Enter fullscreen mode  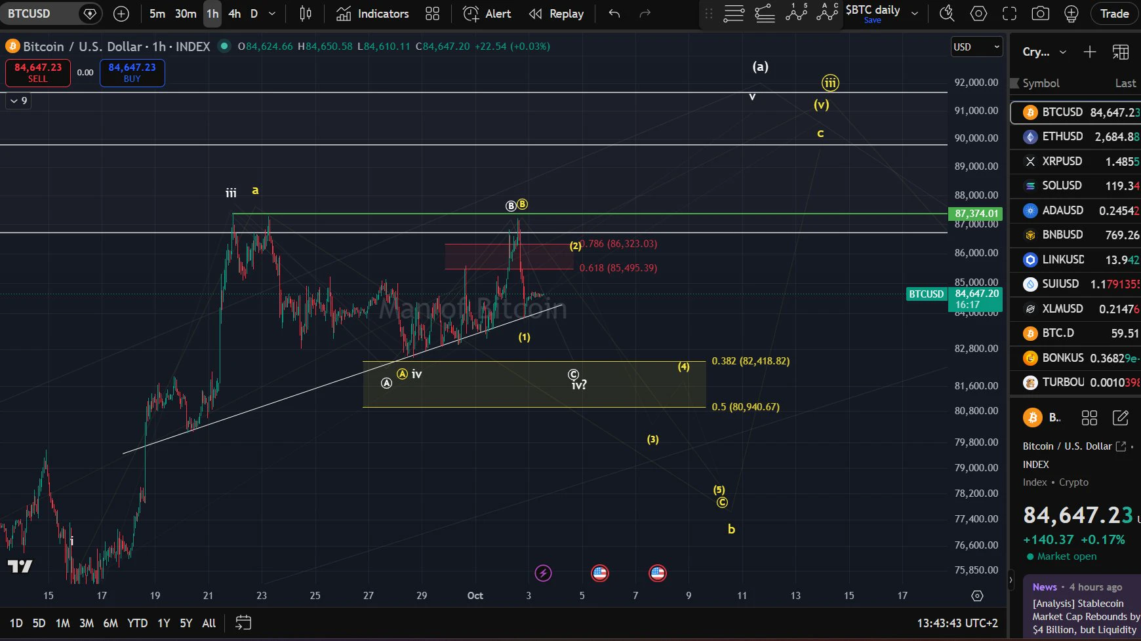(1010, 14)
